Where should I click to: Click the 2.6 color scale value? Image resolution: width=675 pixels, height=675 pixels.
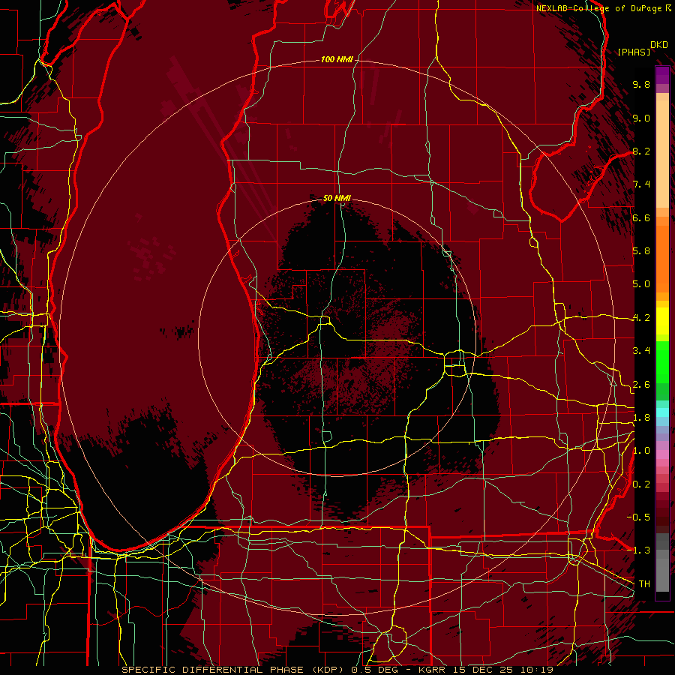pos(641,385)
